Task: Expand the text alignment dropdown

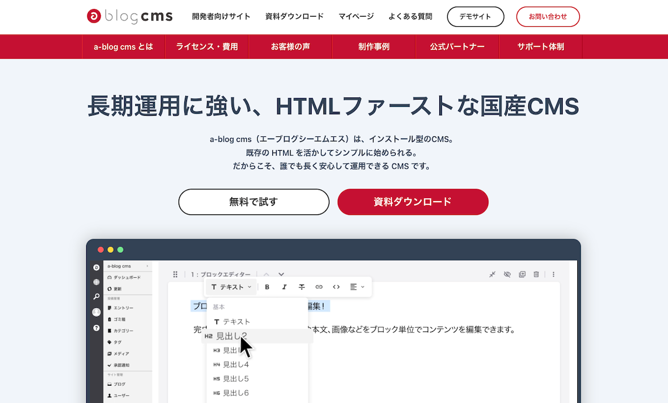Action: click(x=357, y=287)
